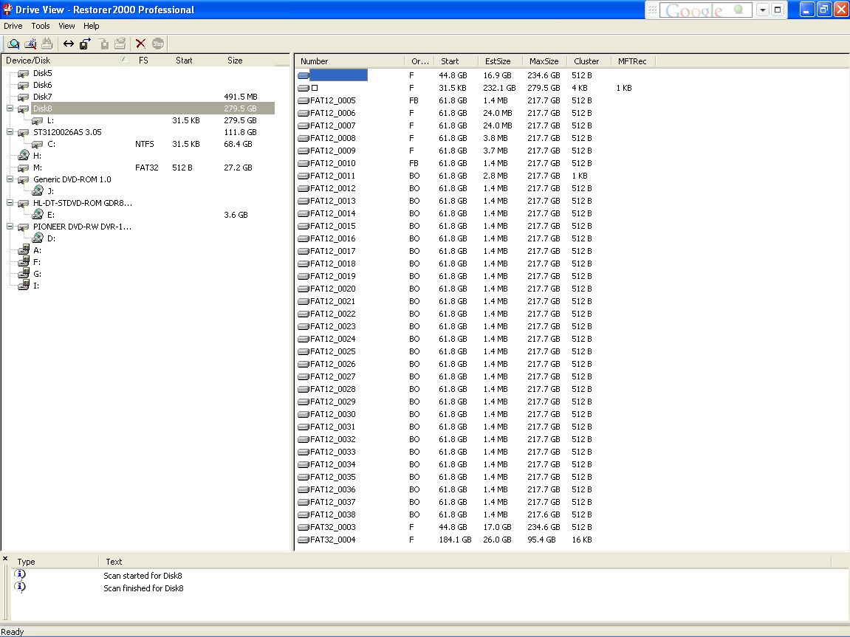Click info icon of Scan started message

coord(19,575)
